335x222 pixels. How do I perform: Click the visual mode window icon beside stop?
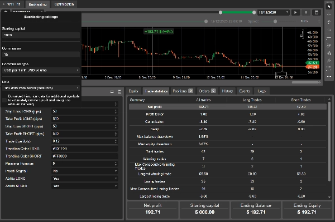coord(317,13)
